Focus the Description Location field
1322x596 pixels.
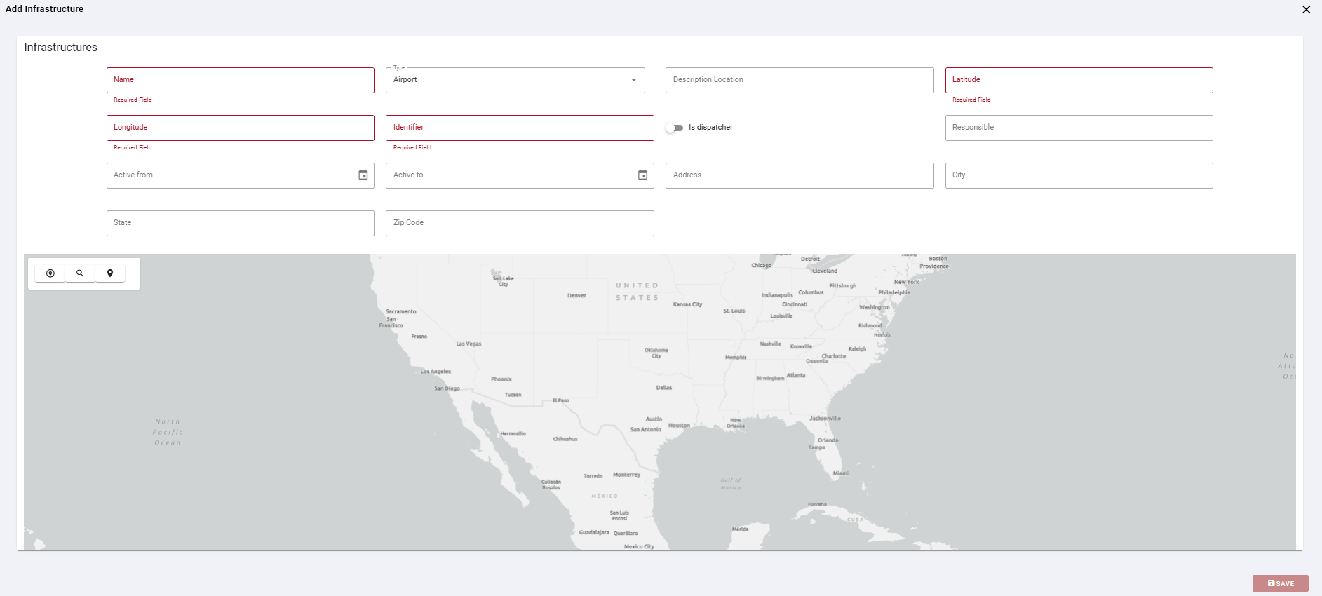coord(800,80)
